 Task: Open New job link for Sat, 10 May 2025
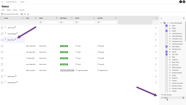coord(102,64)
